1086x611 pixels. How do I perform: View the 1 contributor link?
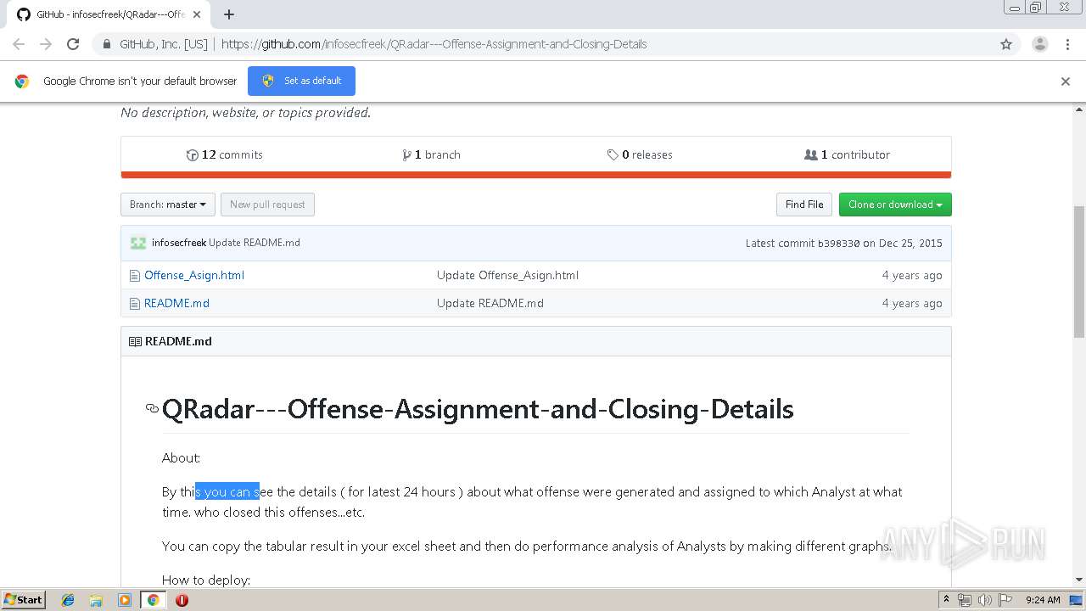[847, 154]
